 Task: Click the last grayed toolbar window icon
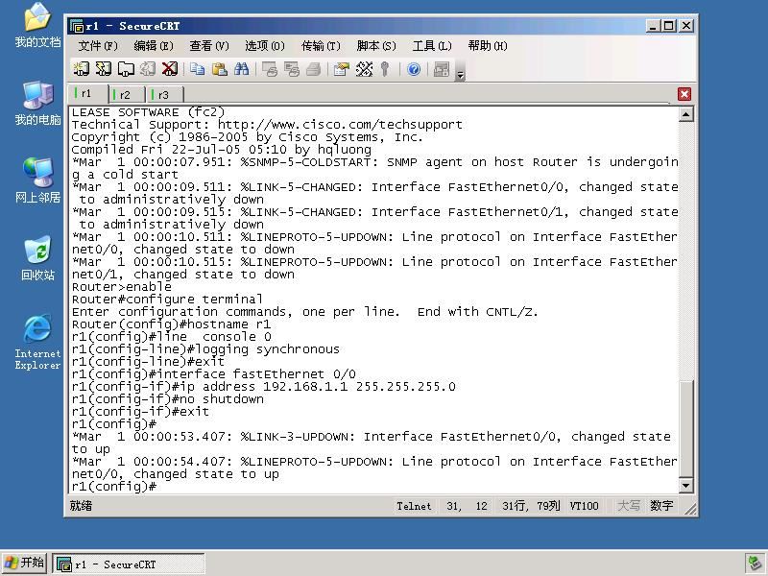(442, 69)
